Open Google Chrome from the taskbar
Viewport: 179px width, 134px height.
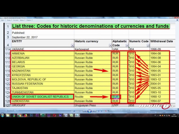click(x=20, y=115)
